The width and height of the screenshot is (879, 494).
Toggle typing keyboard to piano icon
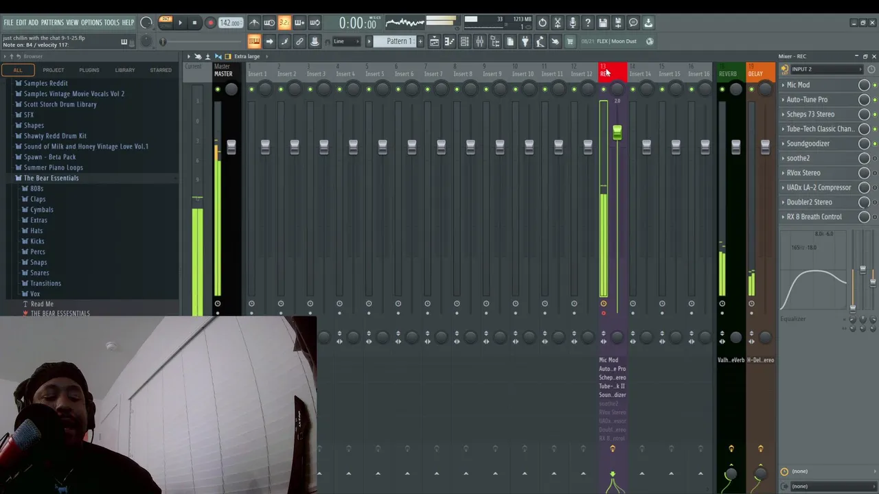pos(254,42)
